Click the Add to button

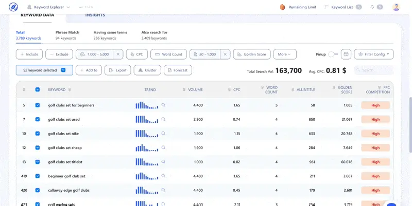[89, 70]
